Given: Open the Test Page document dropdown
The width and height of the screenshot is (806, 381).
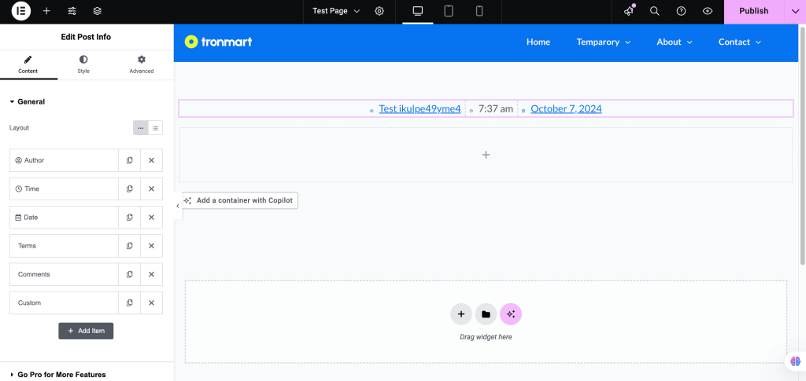Looking at the screenshot, I should 336,11.
